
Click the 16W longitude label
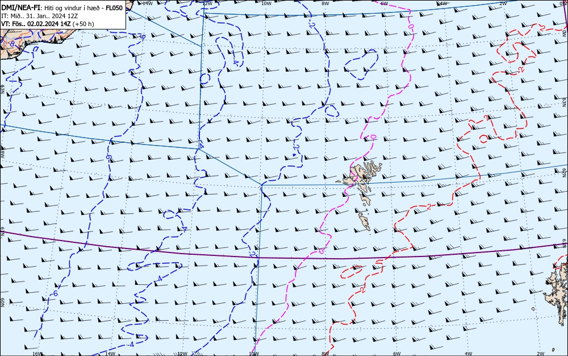pos(37,354)
